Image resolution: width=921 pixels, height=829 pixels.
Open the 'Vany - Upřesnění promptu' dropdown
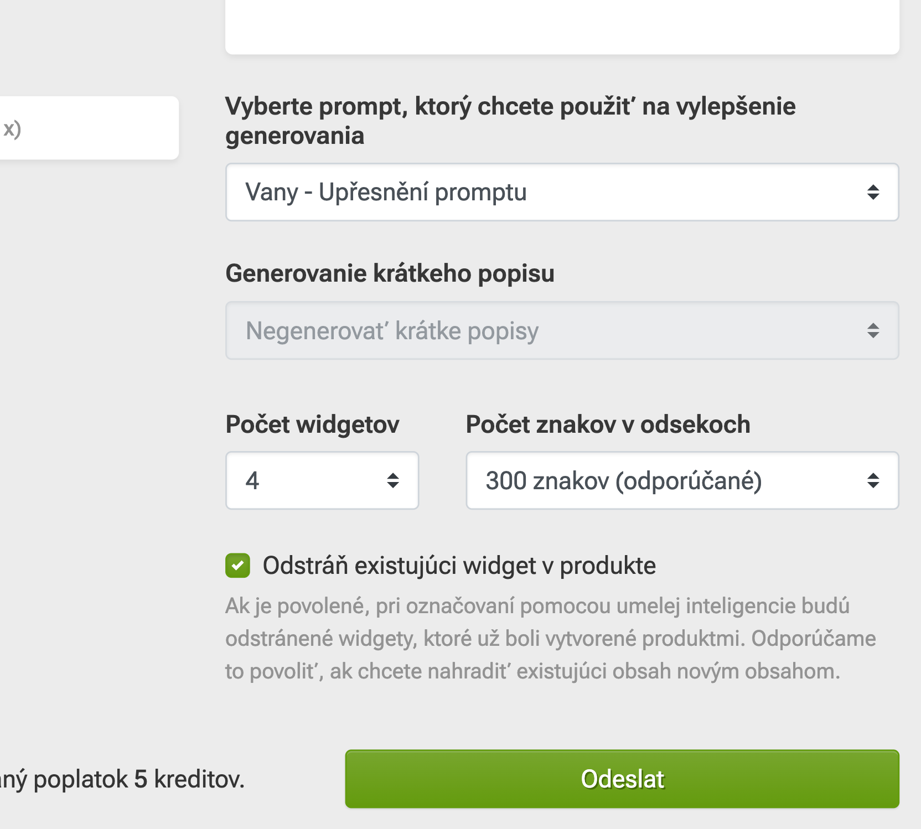point(562,192)
